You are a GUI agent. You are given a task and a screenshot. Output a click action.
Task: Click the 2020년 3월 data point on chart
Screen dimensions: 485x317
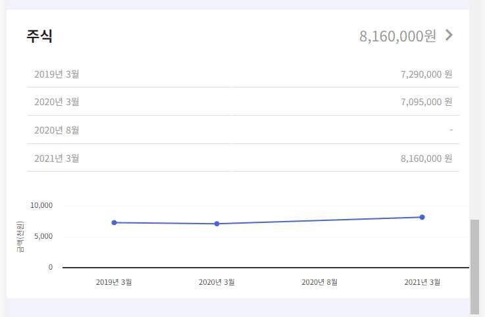tap(217, 224)
